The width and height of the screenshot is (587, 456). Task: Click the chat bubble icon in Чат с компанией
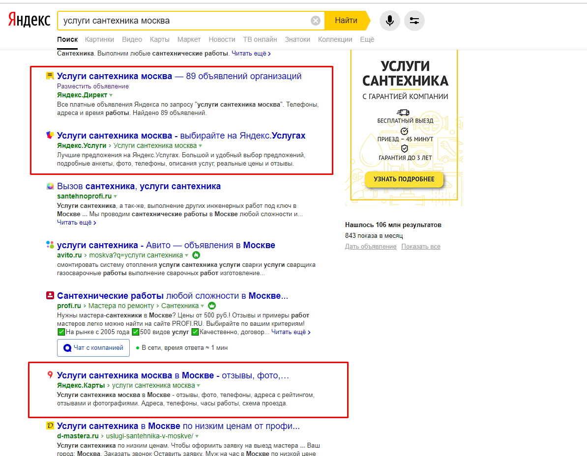(67, 348)
